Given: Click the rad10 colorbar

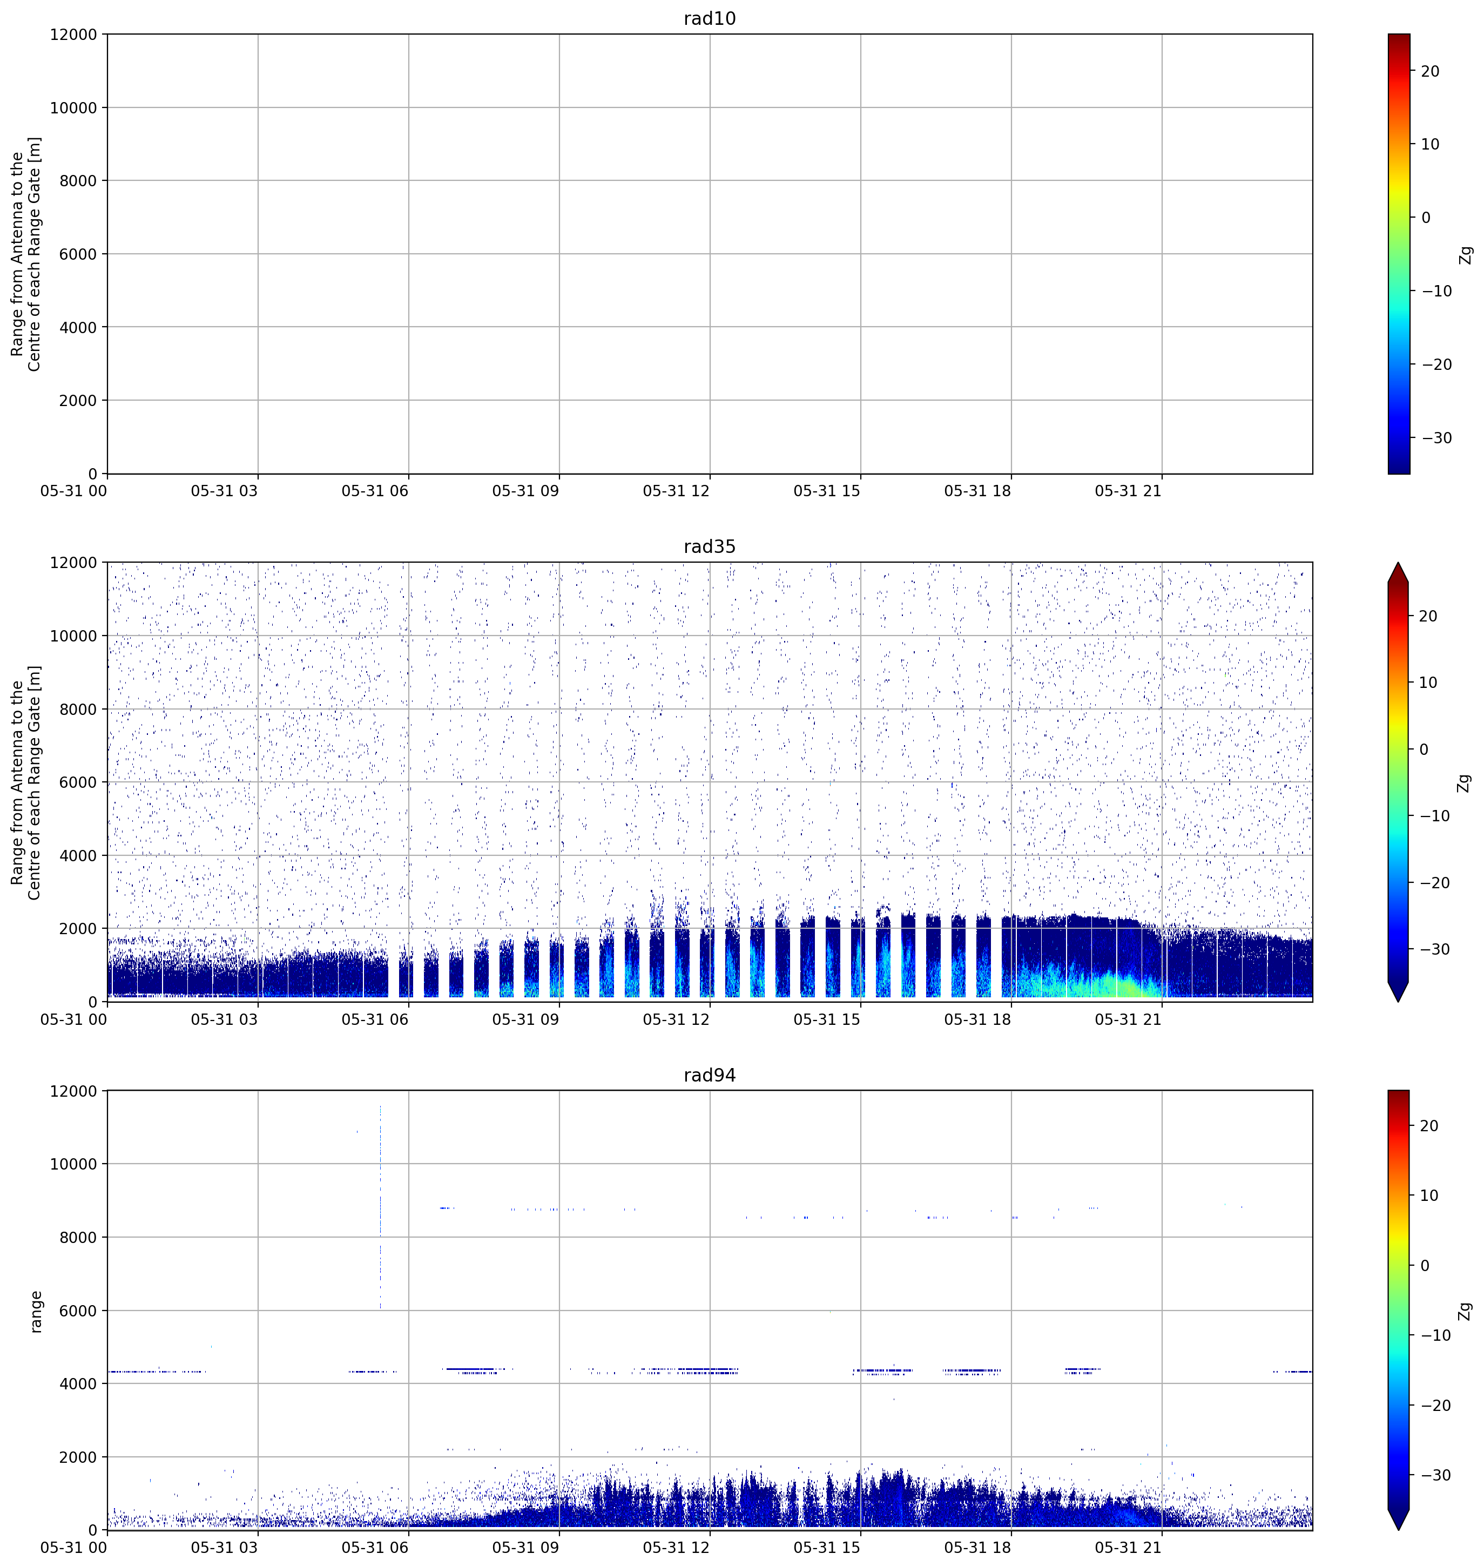Looking at the screenshot, I should click(1399, 254).
